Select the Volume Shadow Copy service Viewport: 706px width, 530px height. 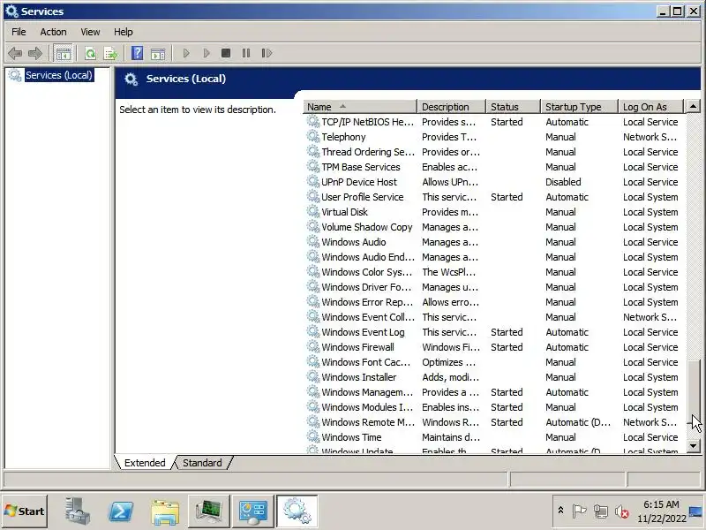(493, 227)
